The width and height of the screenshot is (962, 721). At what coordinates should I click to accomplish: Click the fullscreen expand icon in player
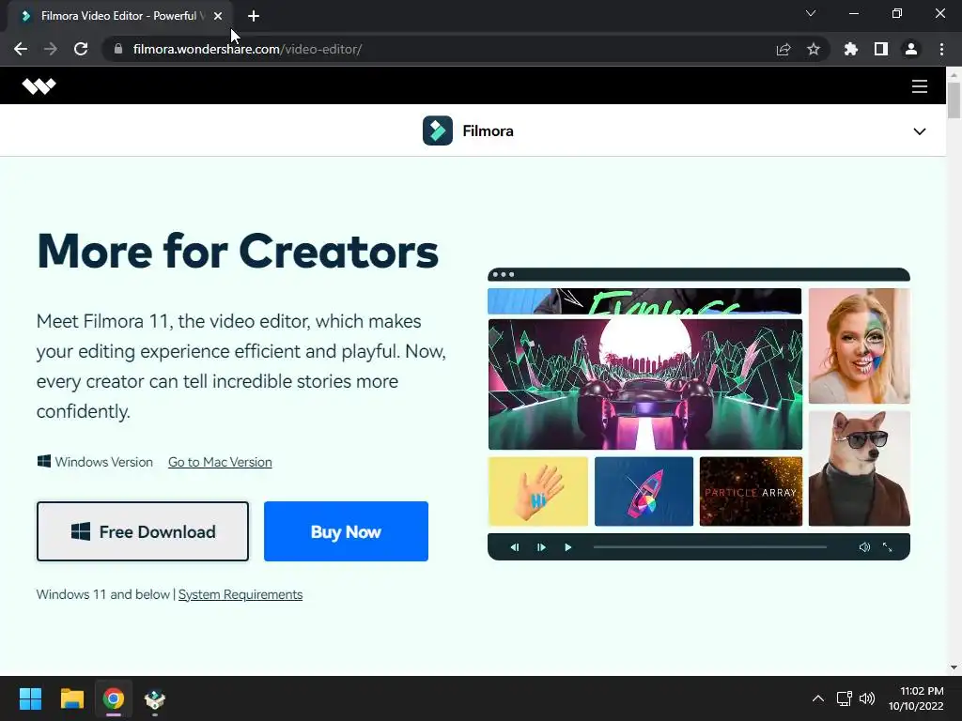click(x=887, y=547)
